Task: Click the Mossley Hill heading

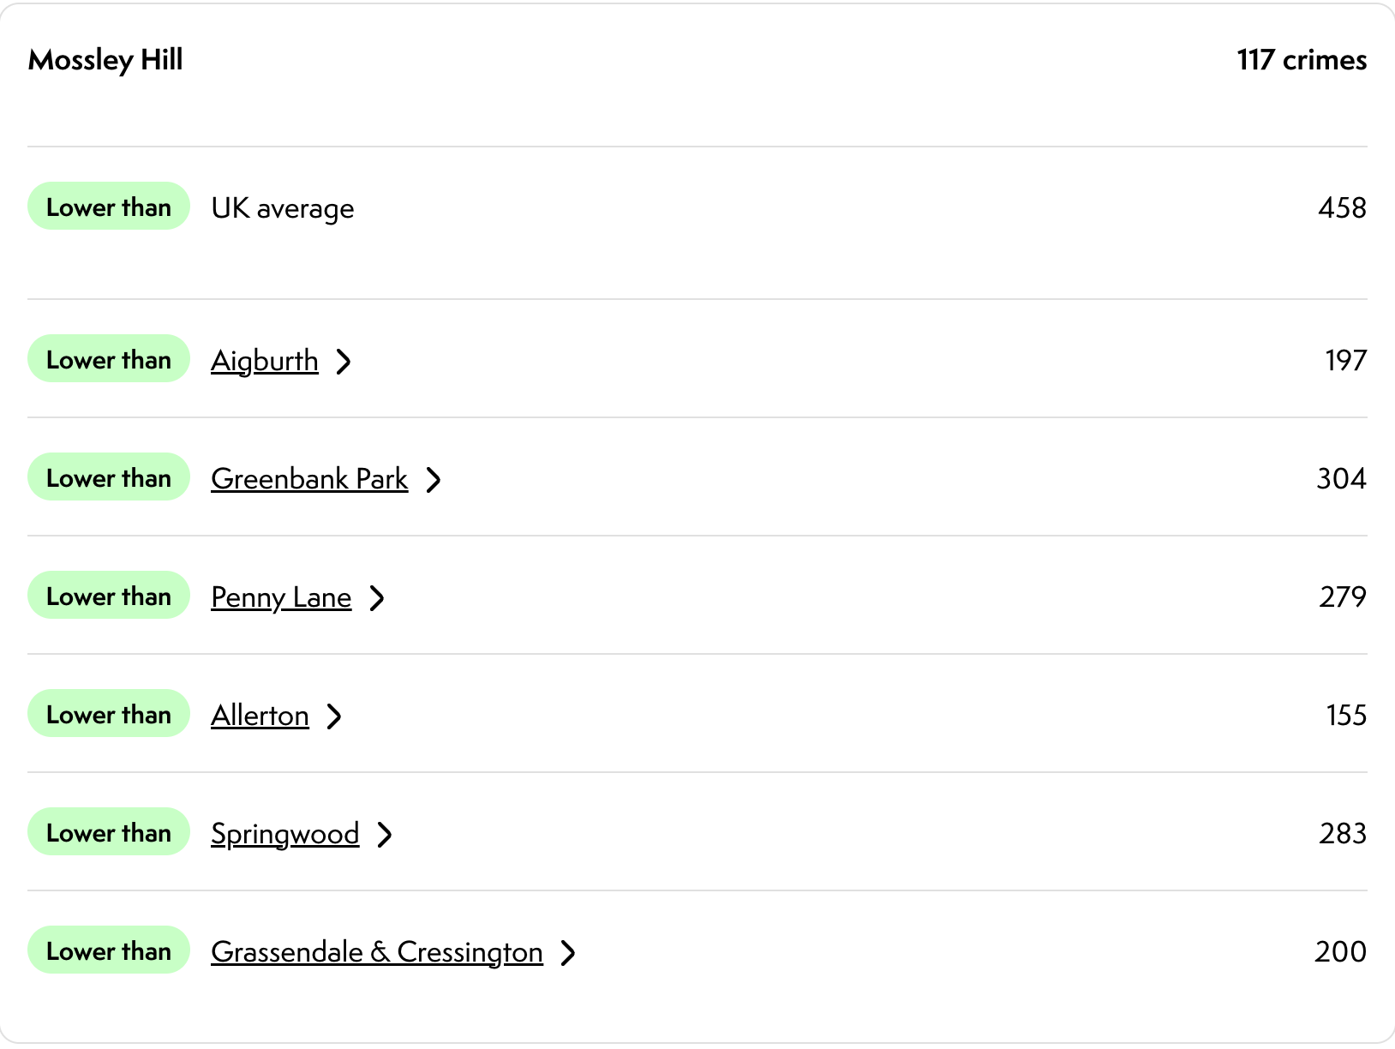Action: 105,60
